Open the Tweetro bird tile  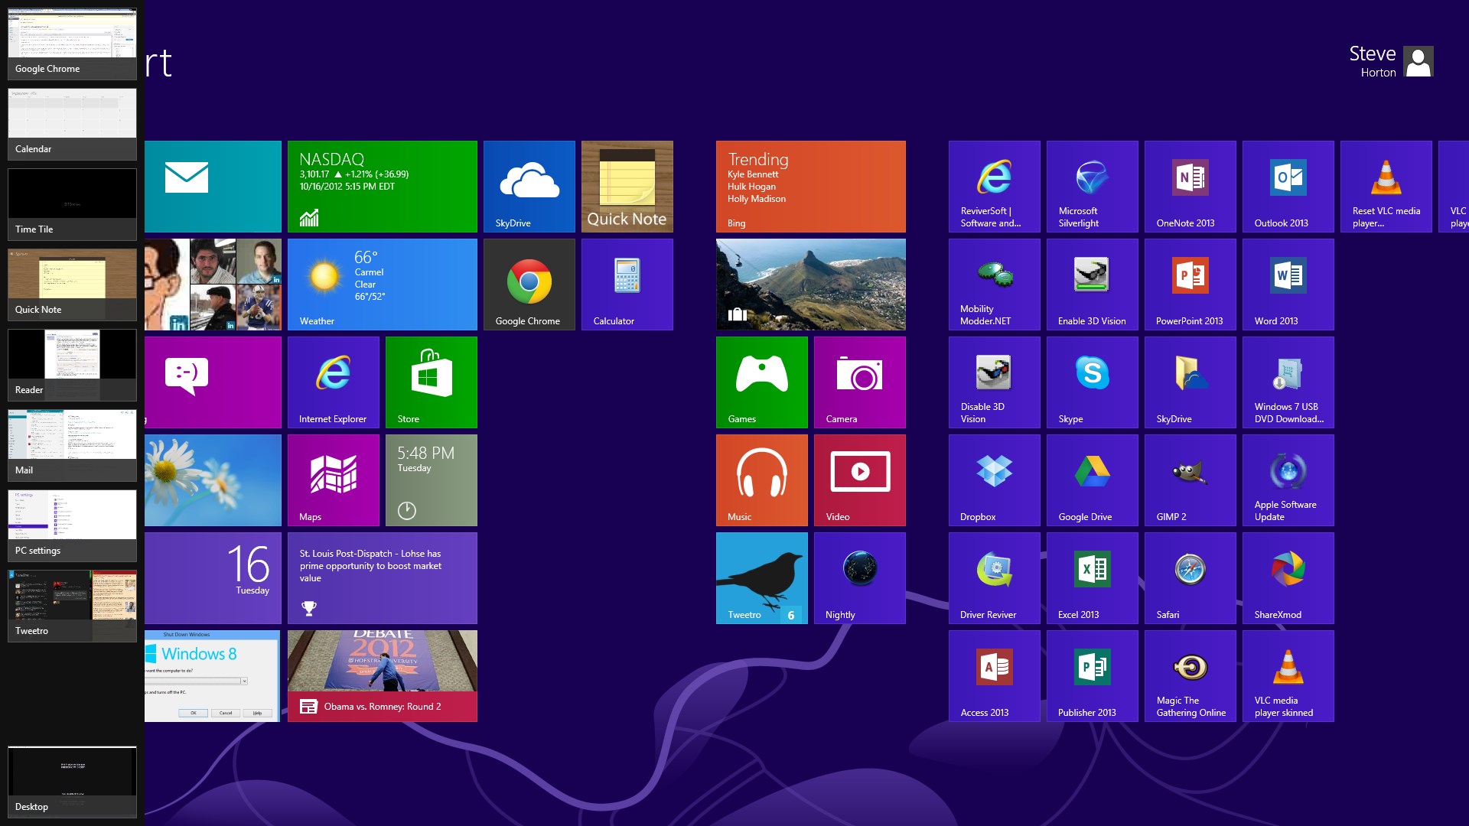click(x=761, y=578)
